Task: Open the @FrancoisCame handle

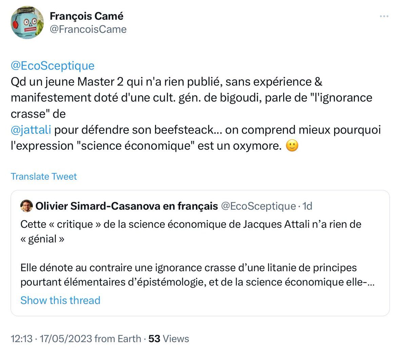Action: click(x=88, y=29)
